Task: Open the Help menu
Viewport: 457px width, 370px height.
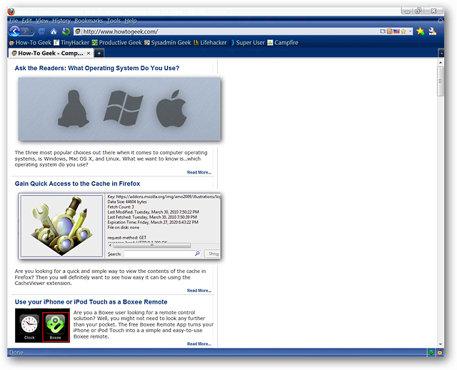Action: tap(131, 21)
